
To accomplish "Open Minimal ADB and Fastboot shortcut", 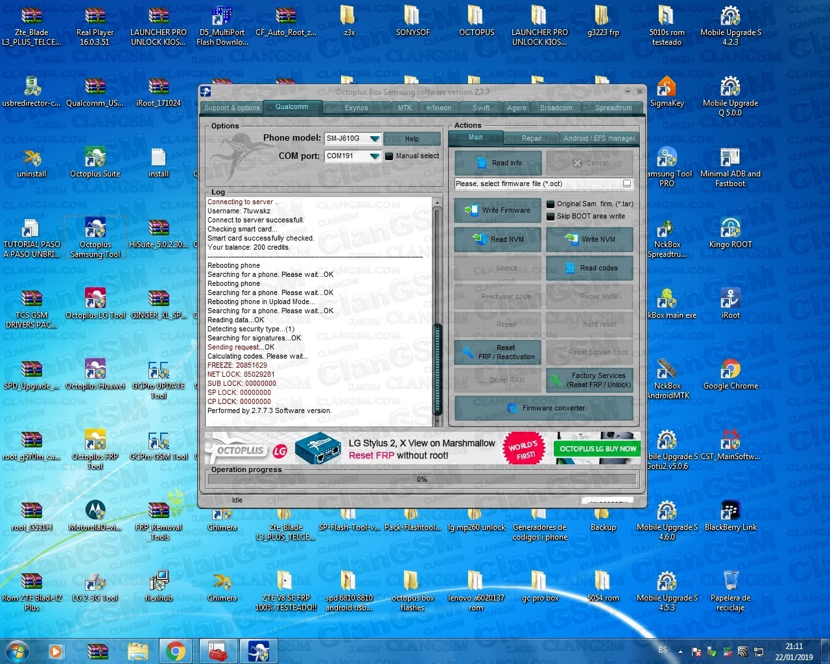I will coord(730,167).
